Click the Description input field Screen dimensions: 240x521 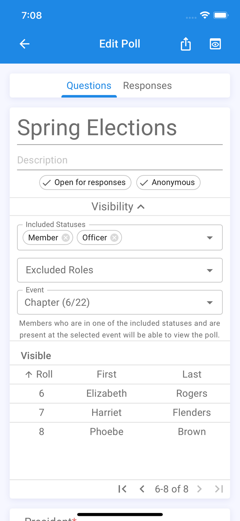[x=120, y=160]
